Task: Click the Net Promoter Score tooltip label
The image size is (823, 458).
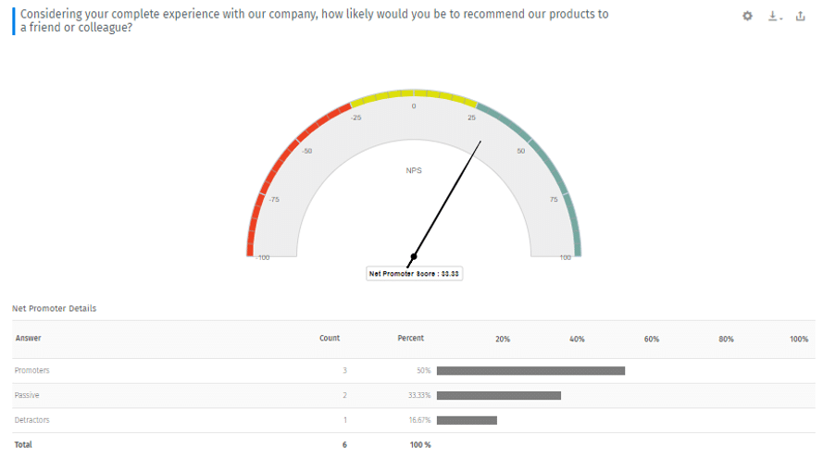Action: coord(414,273)
